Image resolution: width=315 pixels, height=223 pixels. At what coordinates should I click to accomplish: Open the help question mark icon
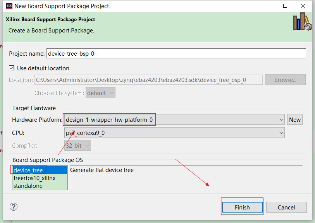[x=13, y=207]
